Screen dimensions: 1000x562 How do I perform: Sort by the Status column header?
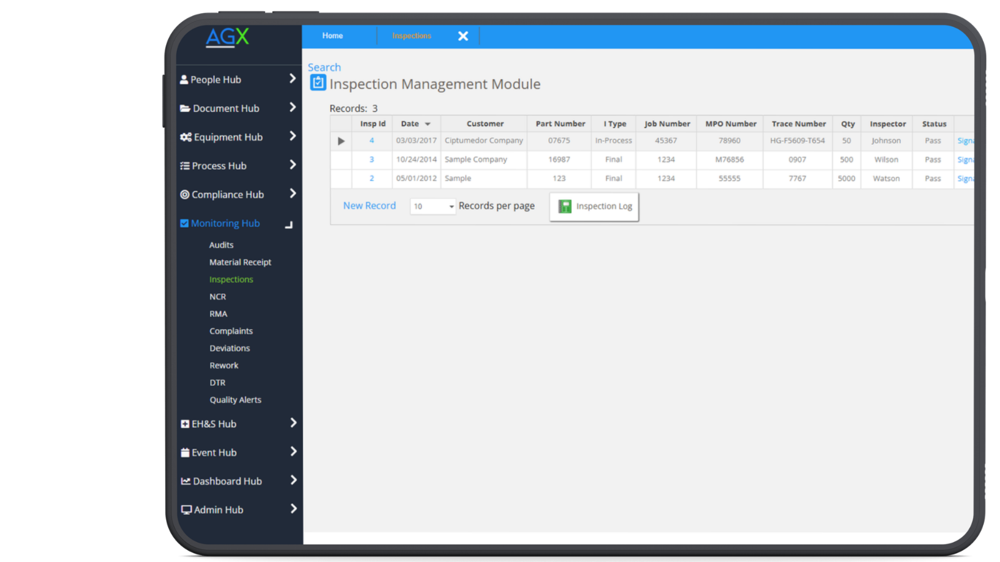tap(934, 124)
